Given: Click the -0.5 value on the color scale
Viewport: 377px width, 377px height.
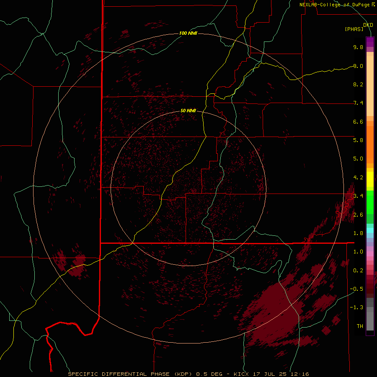Looking at the screenshot, I should 356,289.
